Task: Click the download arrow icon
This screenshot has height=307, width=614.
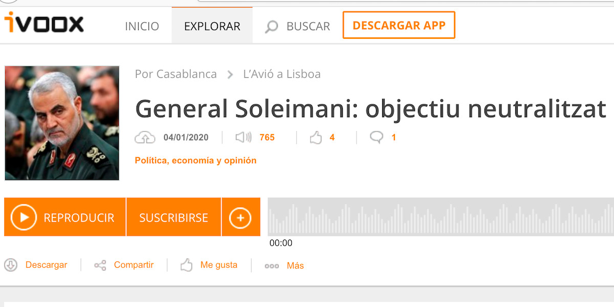Action: [11, 265]
